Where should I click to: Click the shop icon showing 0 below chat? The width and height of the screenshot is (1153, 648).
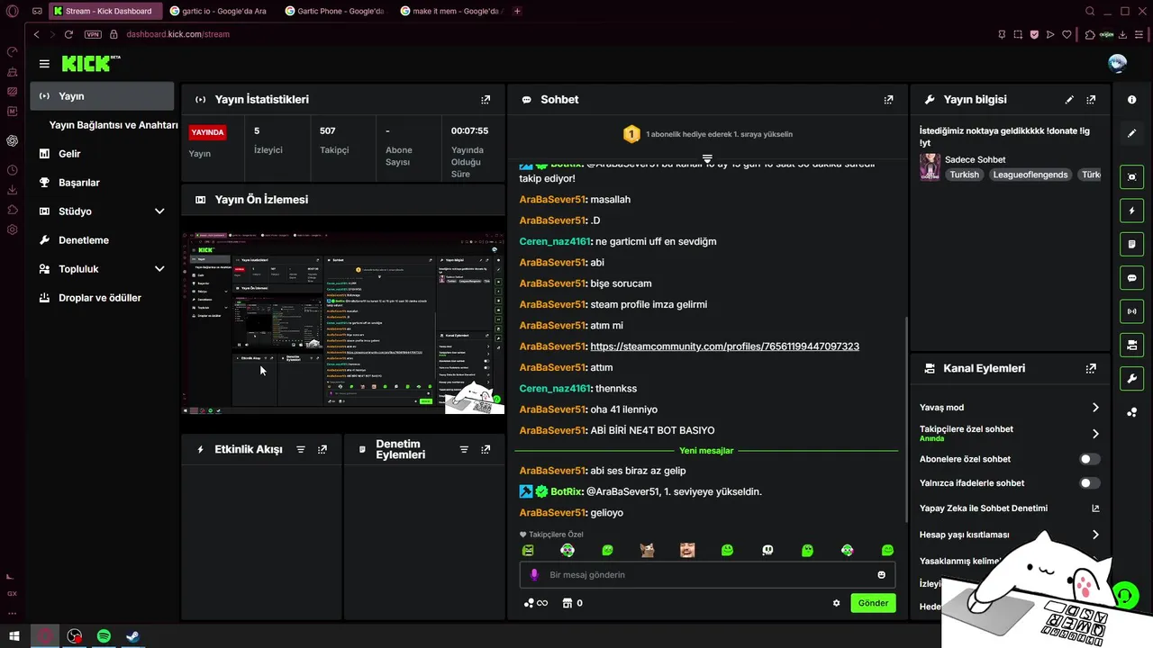572,603
